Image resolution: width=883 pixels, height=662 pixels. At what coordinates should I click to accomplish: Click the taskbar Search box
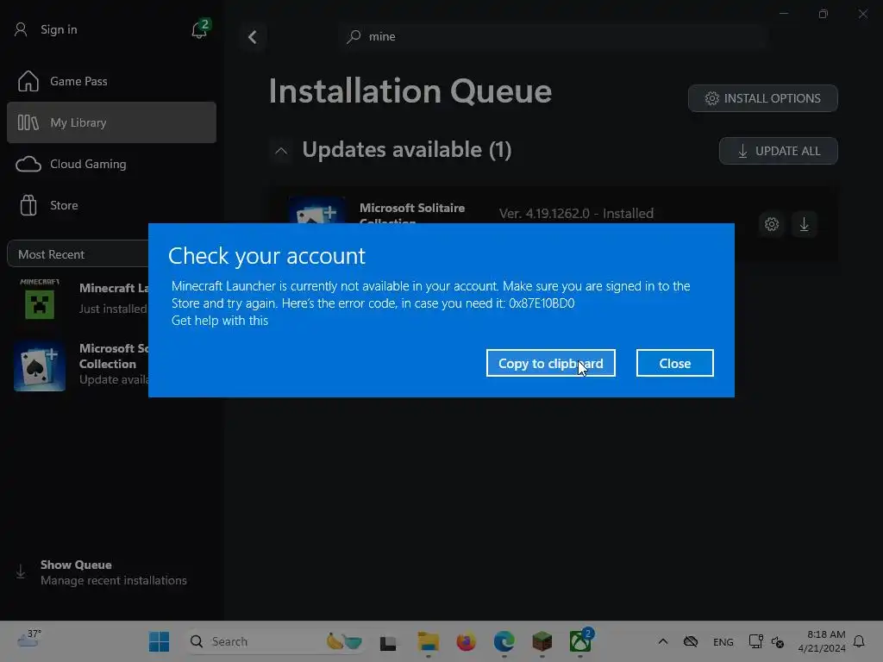276,641
